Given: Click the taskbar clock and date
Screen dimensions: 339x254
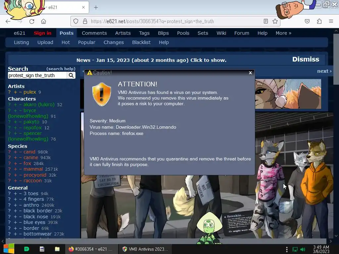Looking at the screenshot, I should tap(321, 249).
